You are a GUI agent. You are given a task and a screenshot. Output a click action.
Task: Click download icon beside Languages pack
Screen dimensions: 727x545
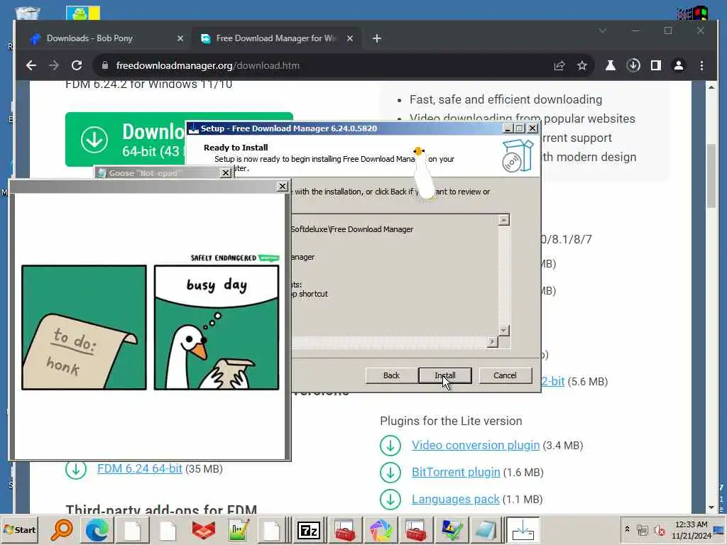[x=390, y=499]
